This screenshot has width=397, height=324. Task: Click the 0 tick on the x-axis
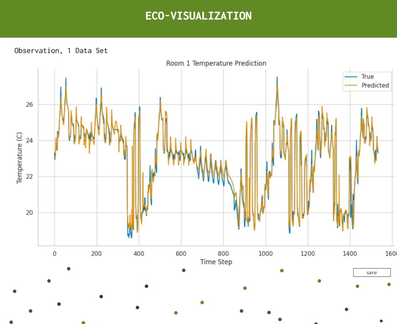54,254
